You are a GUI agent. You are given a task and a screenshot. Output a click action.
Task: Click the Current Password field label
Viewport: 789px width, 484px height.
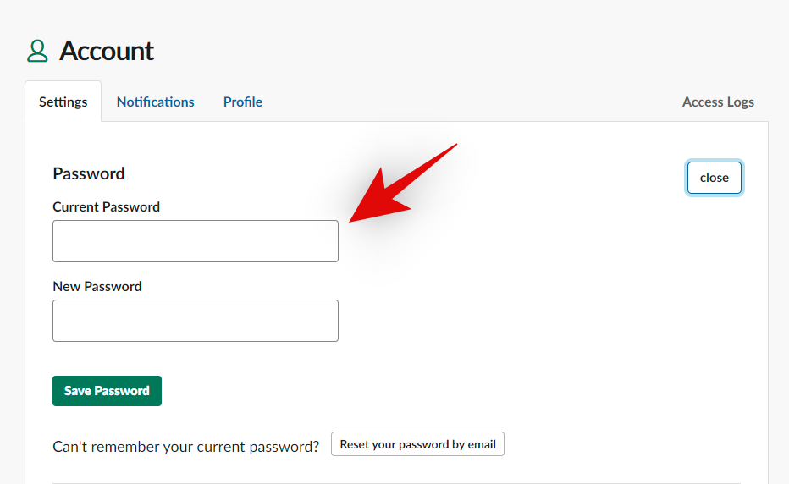point(107,206)
